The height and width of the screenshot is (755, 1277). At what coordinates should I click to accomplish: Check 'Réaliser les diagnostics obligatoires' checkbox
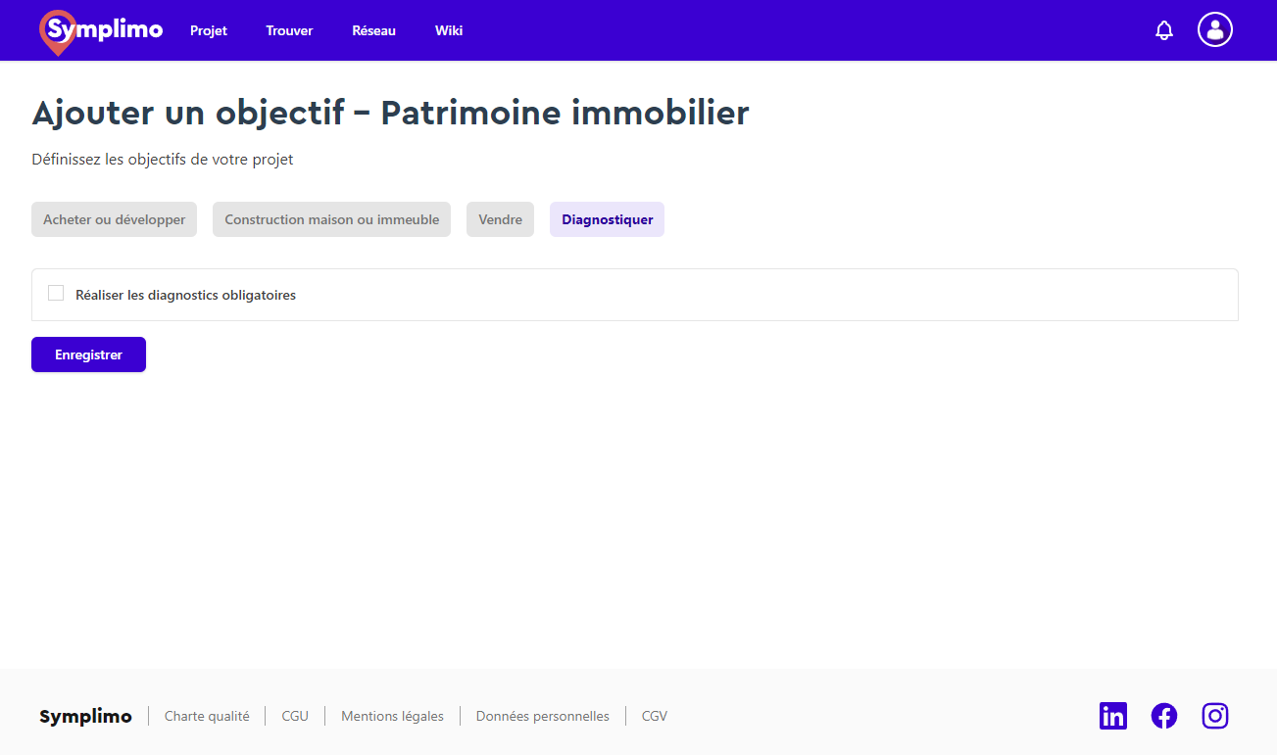pos(56,294)
